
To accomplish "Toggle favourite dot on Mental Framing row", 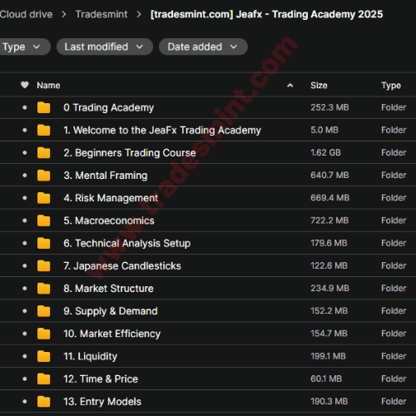I will [x=25, y=176].
